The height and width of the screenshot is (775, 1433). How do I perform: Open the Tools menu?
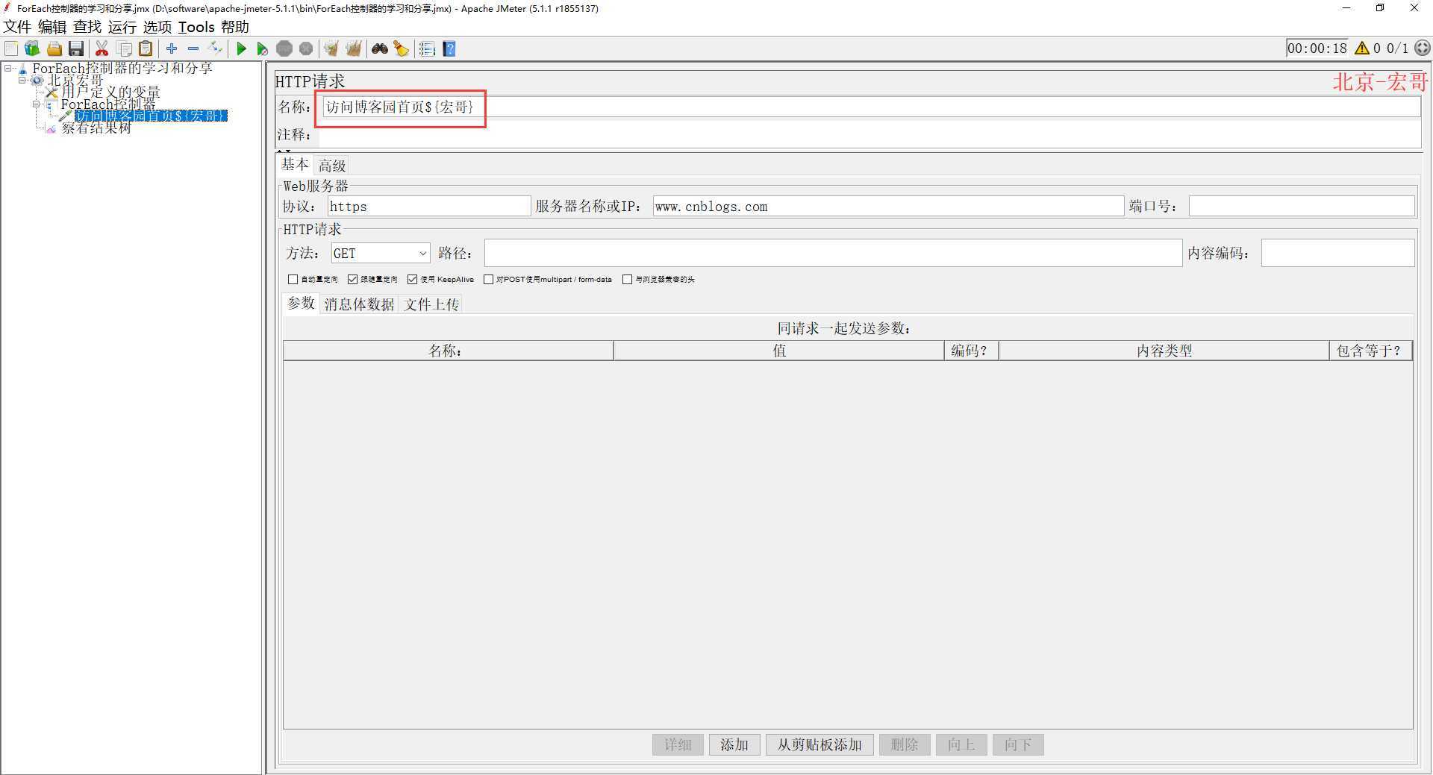coord(196,27)
